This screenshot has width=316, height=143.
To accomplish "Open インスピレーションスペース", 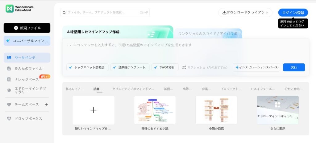I will pos(256,67).
